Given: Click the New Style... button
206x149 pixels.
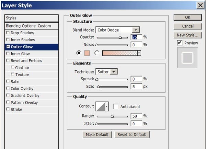Looking at the screenshot, I should point(187,35).
